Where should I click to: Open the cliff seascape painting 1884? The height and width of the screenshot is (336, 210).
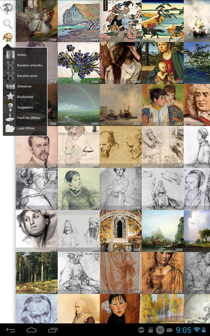[x=79, y=21]
